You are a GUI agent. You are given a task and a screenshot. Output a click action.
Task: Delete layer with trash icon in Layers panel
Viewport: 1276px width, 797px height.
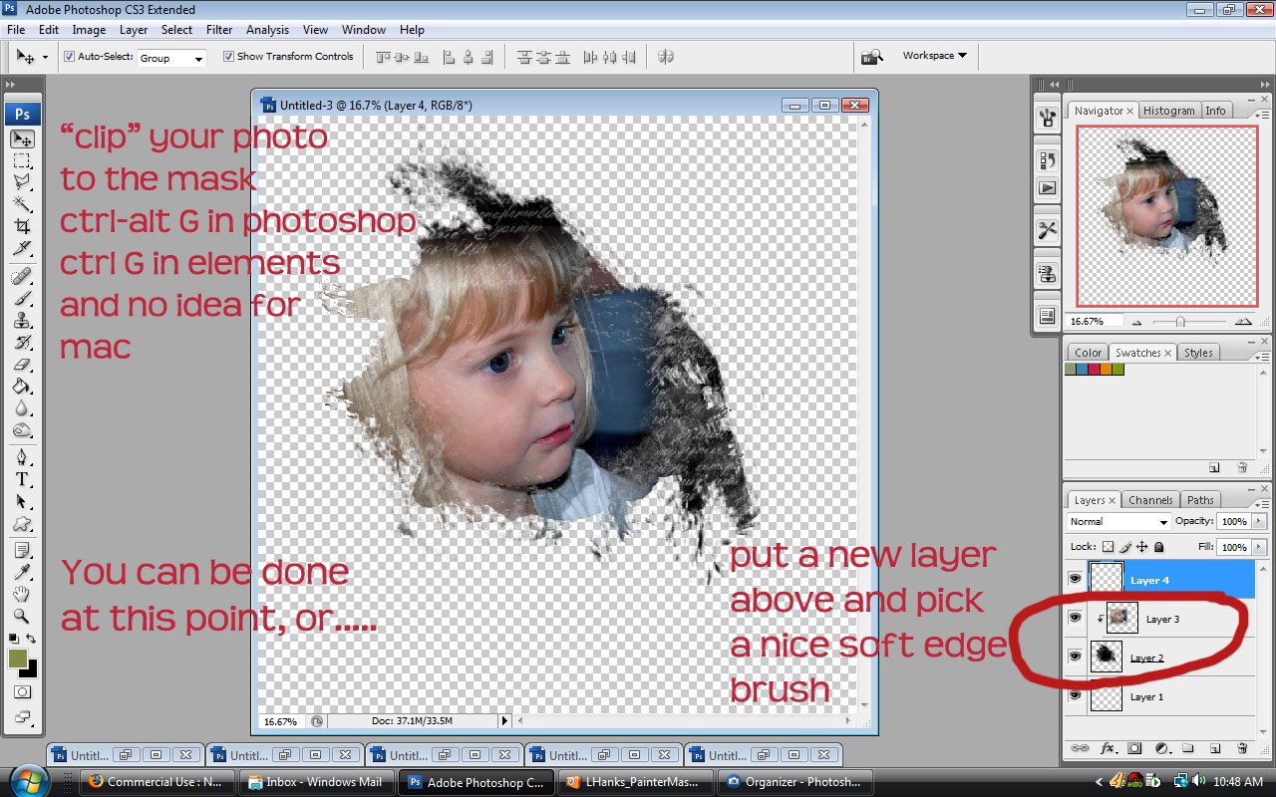[1242, 748]
